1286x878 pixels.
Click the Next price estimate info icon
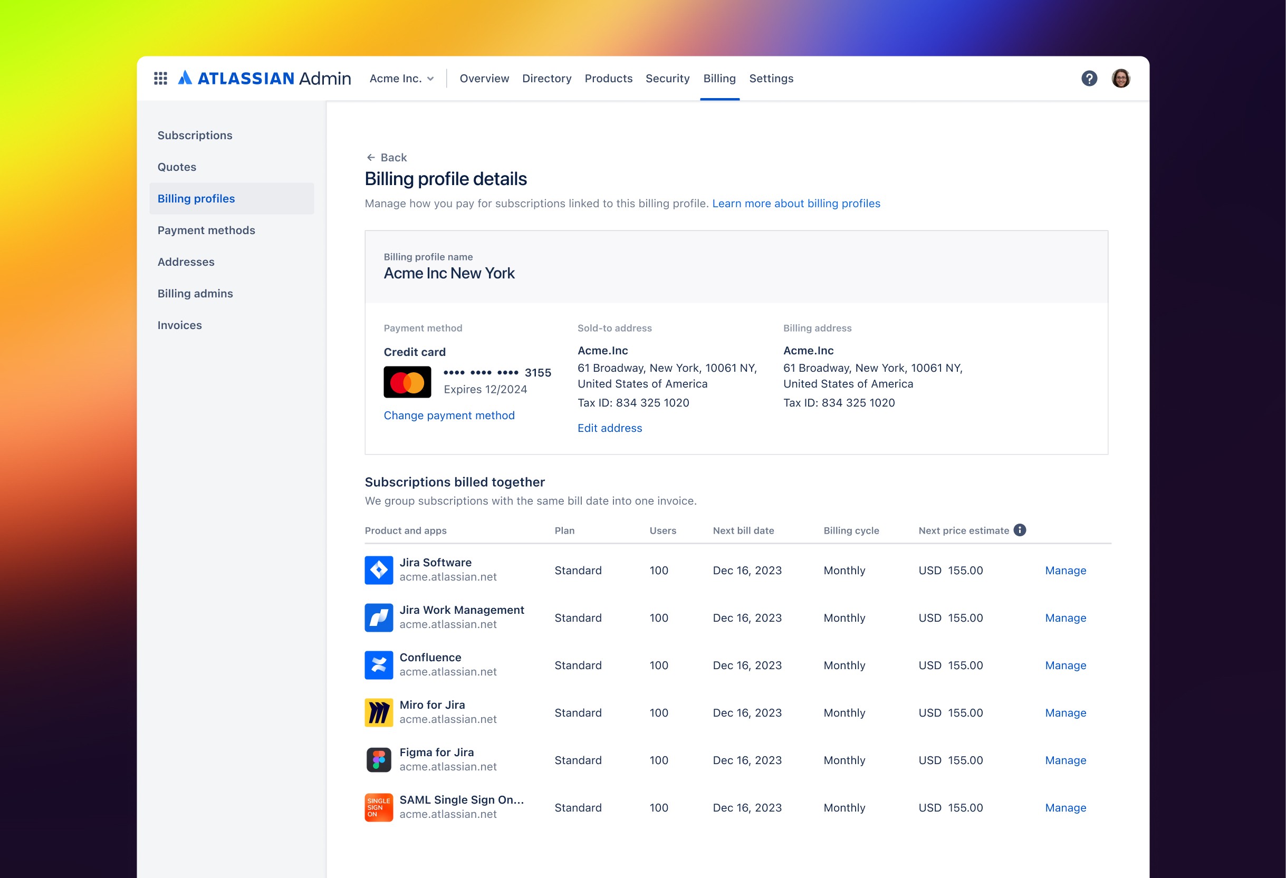[x=1020, y=530]
